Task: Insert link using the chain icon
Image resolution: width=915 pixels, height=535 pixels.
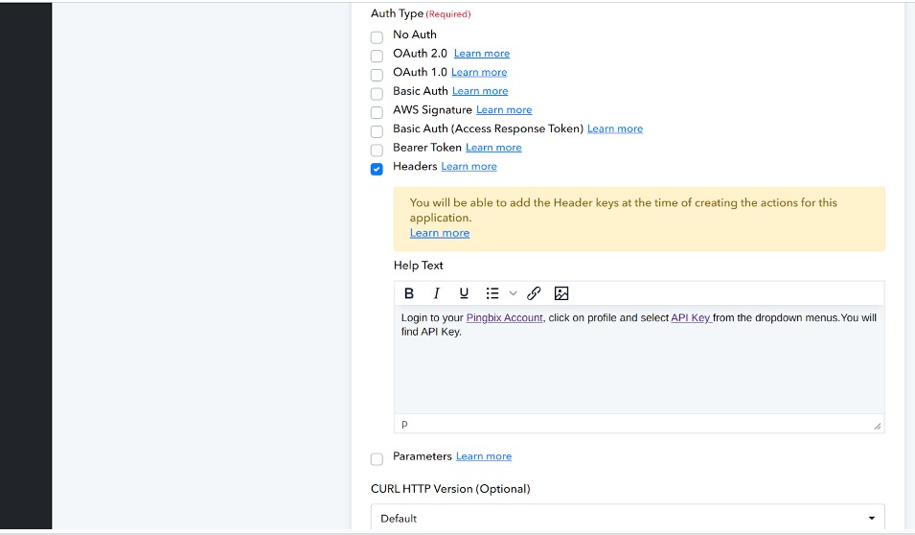Action: [x=534, y=293]
